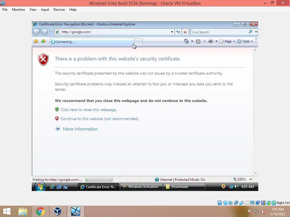Click the Add to Favorites icon
This screenshot has width=290, height=217.
point(43,41)
